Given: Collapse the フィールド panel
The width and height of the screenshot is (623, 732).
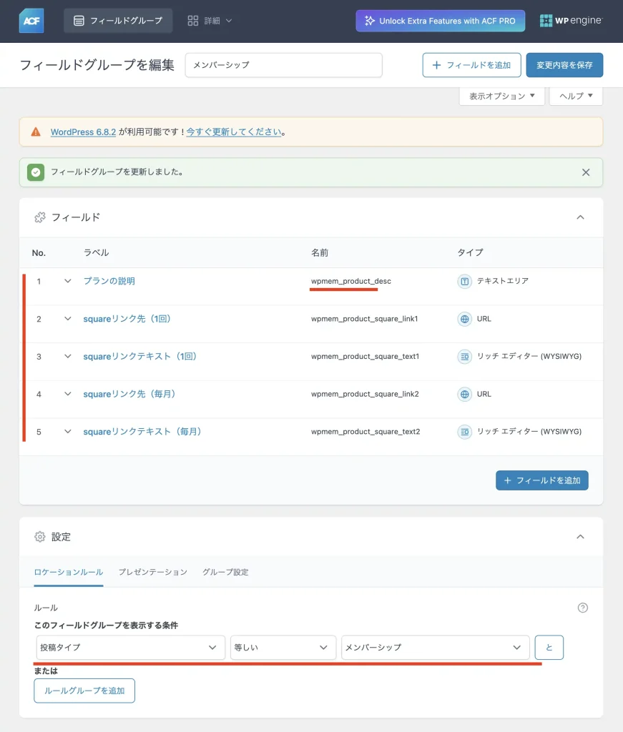Looking at the screenshot, I should pyautogui.click(x=580, y=217).
